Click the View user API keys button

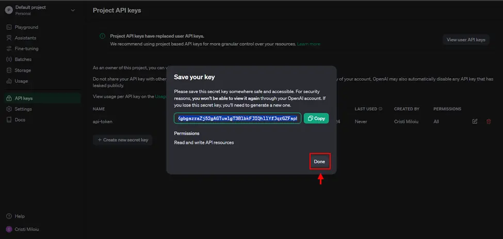tap(466, 40)
